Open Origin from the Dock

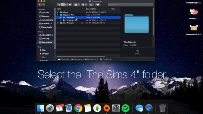coord(107,108)
